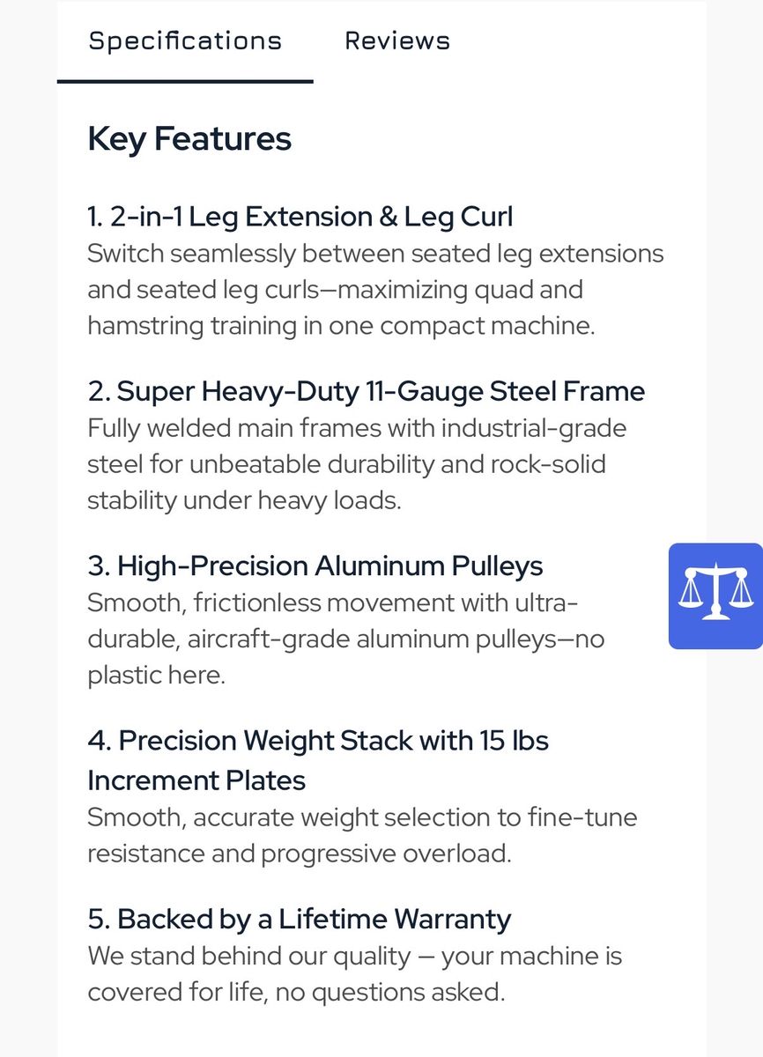This screenshot has height=1057, width=763.
Task: Click the '2-in-1 Leg Extension & Leg Curl' heading
Action: [300, 217]
